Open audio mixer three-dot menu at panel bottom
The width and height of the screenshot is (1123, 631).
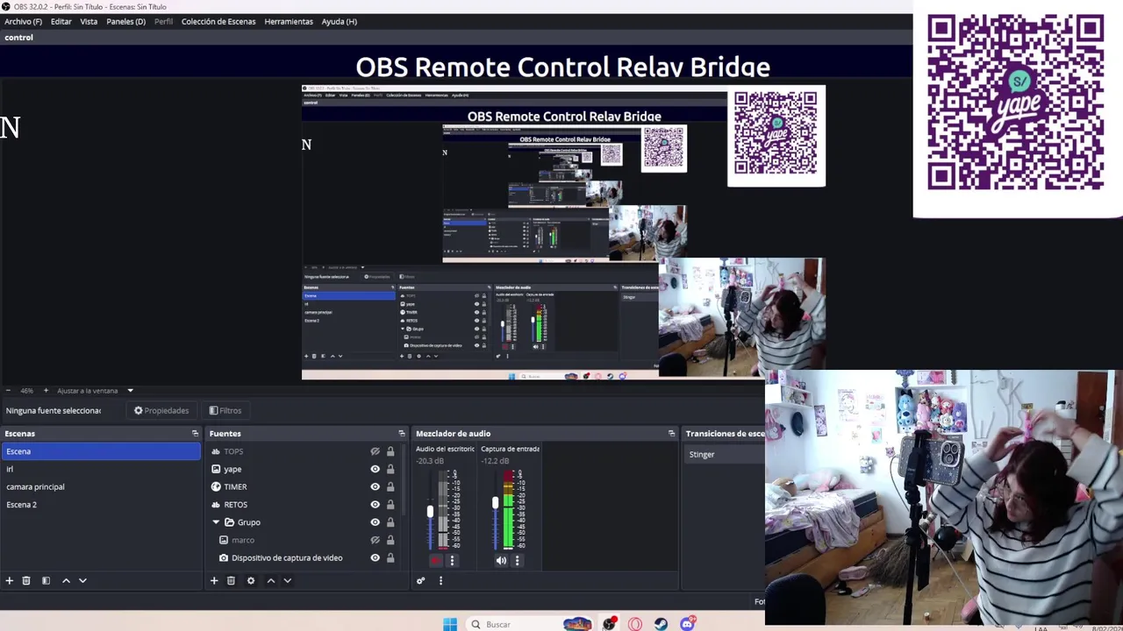click(440, 580)
